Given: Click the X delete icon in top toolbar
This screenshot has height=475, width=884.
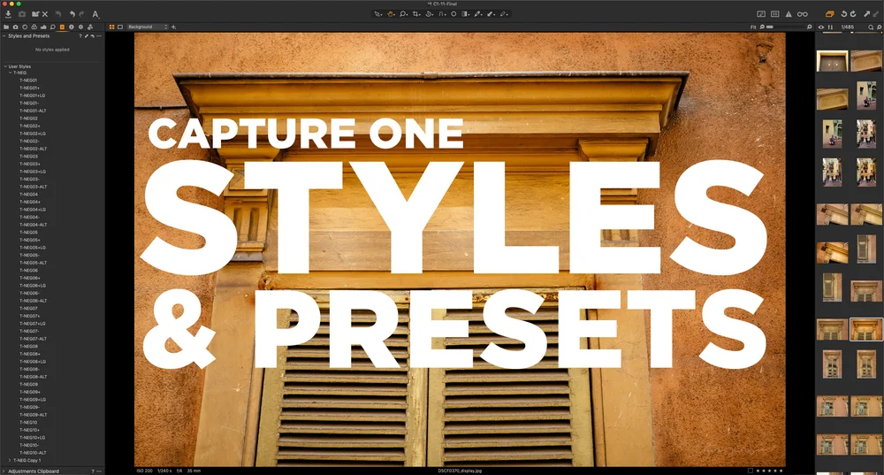Looking at the screenshot, I should point(45,13).
